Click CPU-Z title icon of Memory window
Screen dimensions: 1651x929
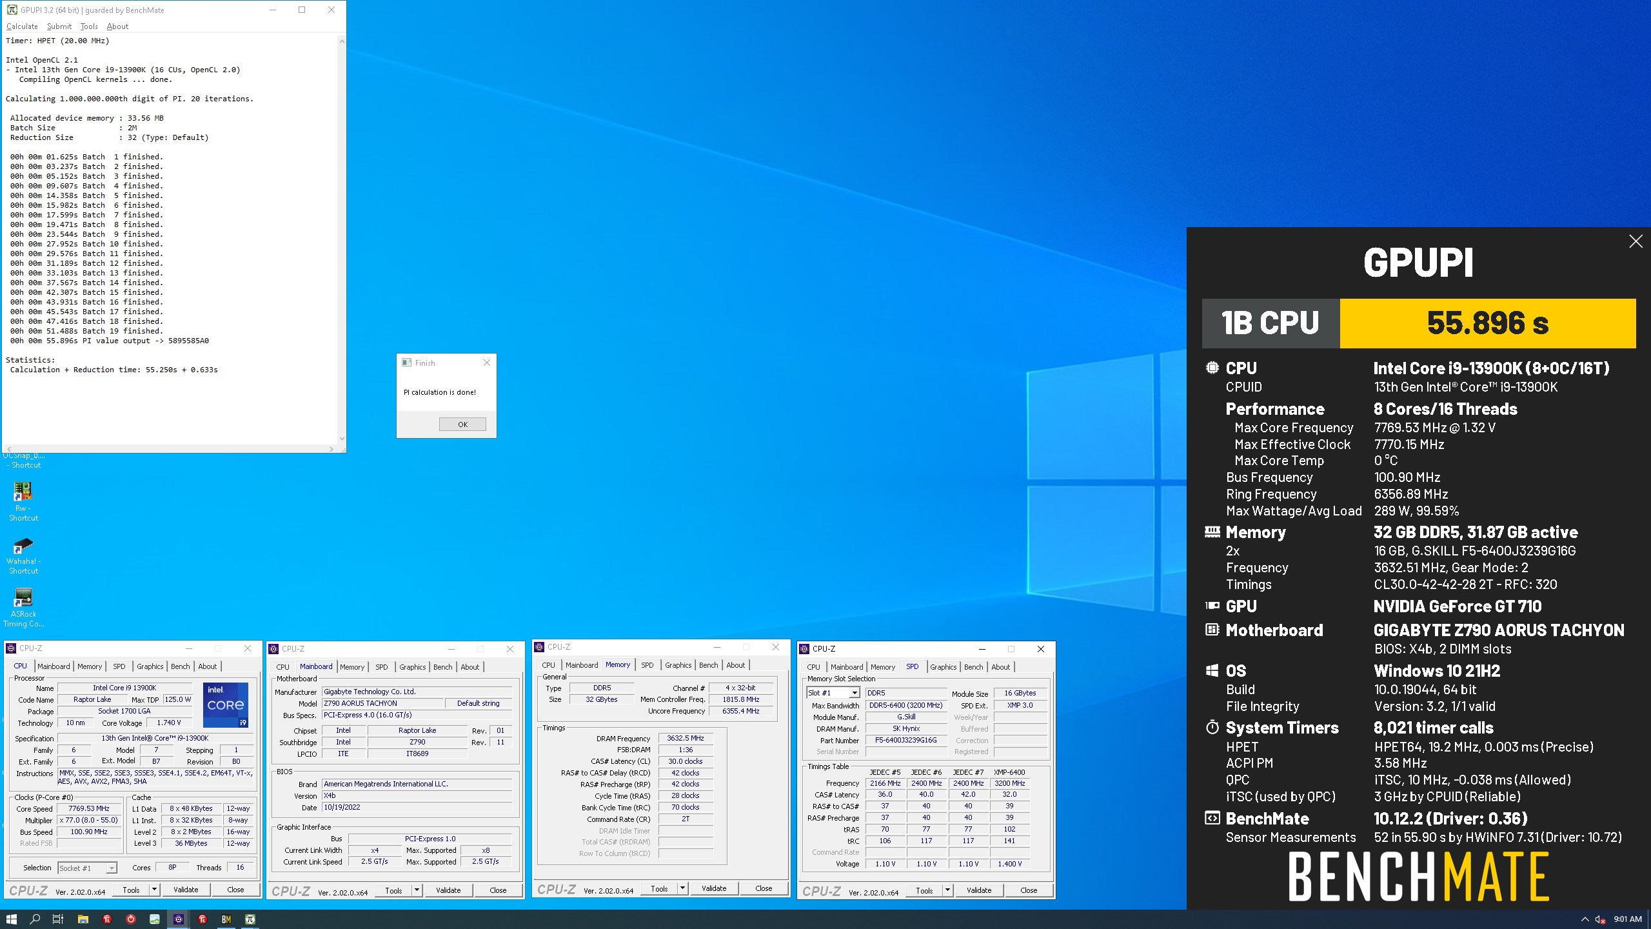[539, 647]
